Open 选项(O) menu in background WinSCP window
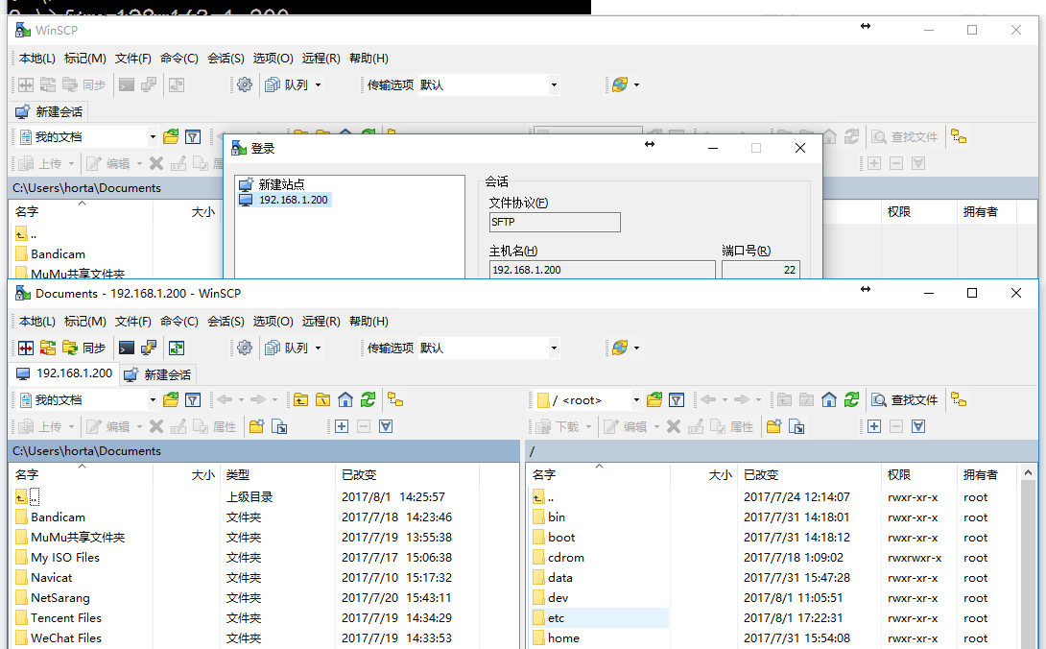Image resolution: width=1046 pixels, height=649 pixels. [x=273, y=59]
